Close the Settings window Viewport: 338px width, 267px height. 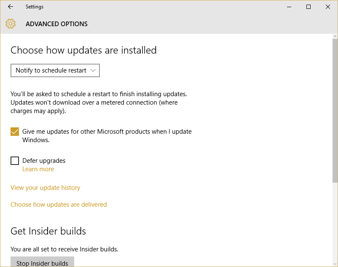(327, 7)
